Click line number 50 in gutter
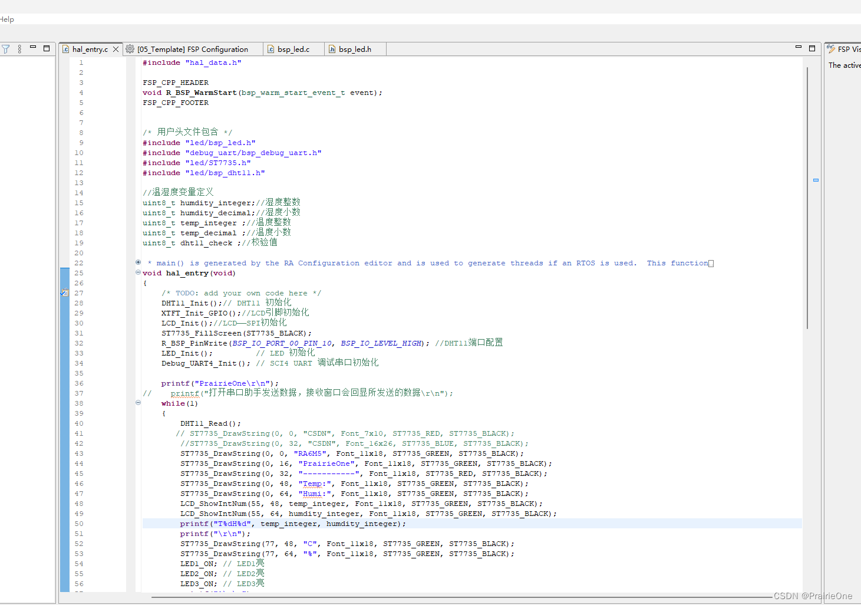This screenshot has height=605, width=861. (x=79, y=524)
